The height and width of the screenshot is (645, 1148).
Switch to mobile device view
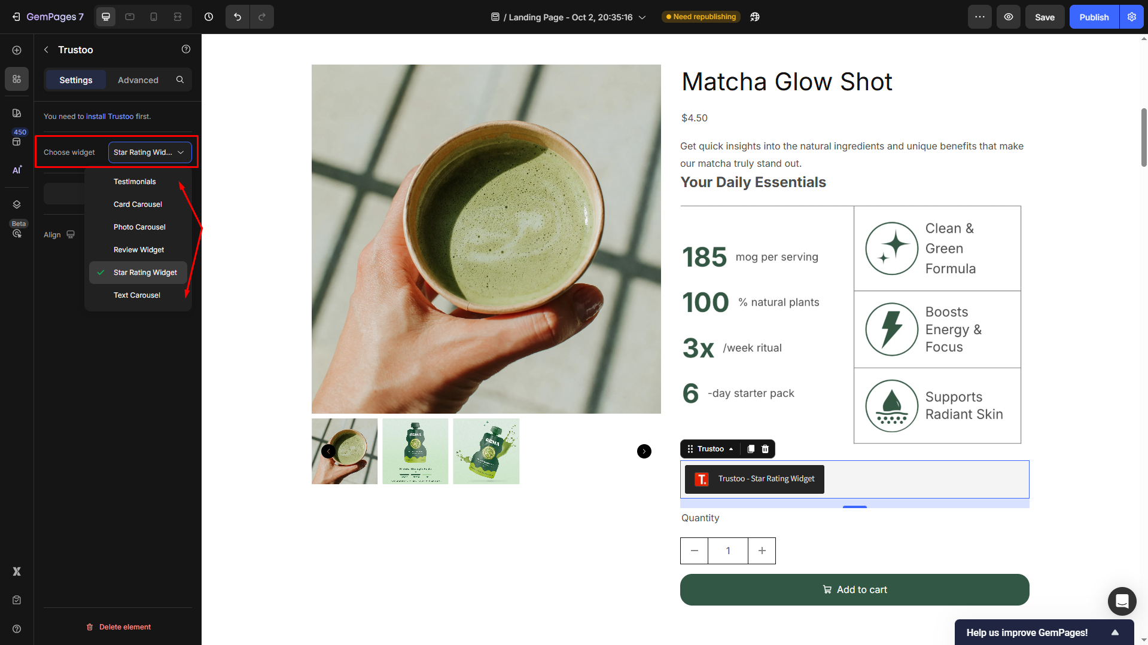pyautogui.click(x=154, y=17)
